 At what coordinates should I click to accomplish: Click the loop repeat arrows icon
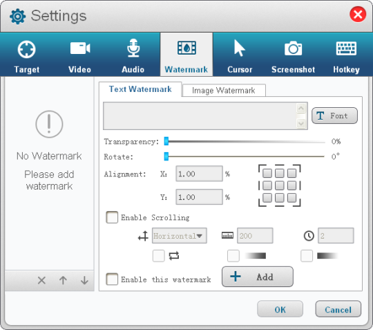tap(174, 256)
